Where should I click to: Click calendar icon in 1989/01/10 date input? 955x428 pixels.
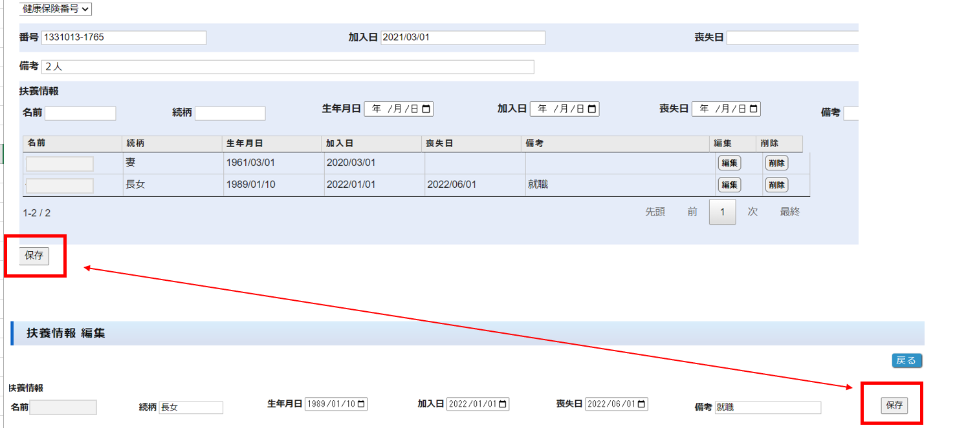361,405
